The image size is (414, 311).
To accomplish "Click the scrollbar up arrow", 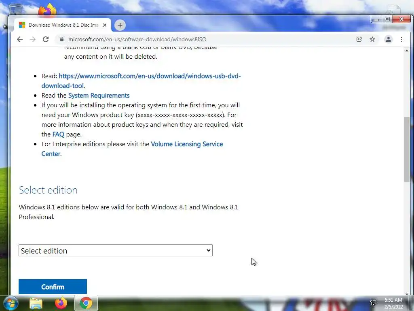I will tap(407, 51).
